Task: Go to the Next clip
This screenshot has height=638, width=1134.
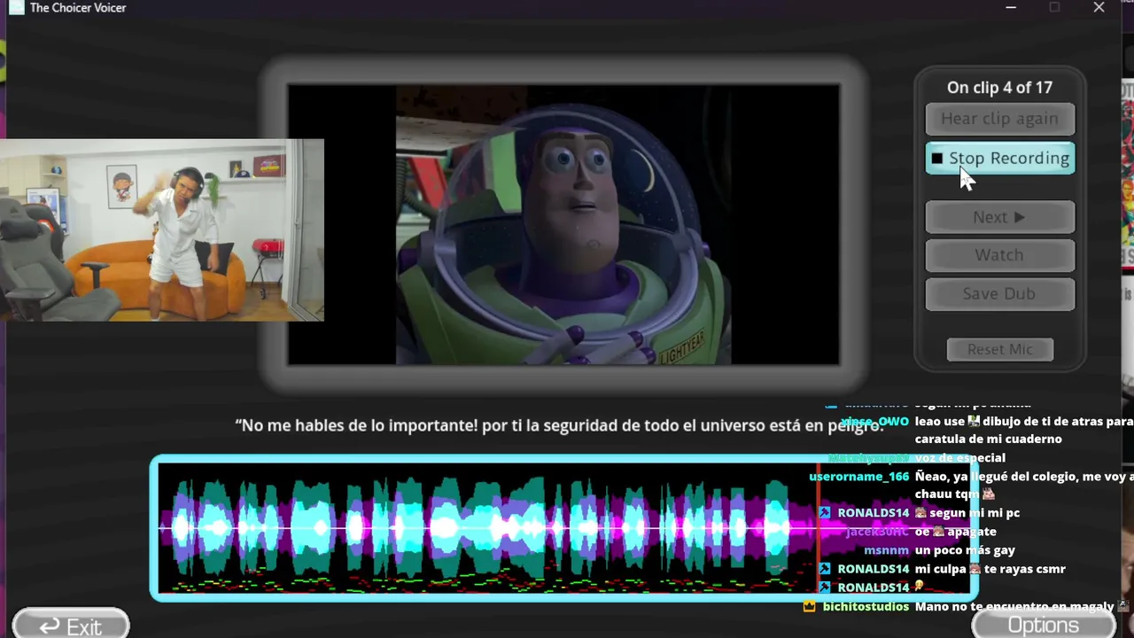Action: [1000, 217]
